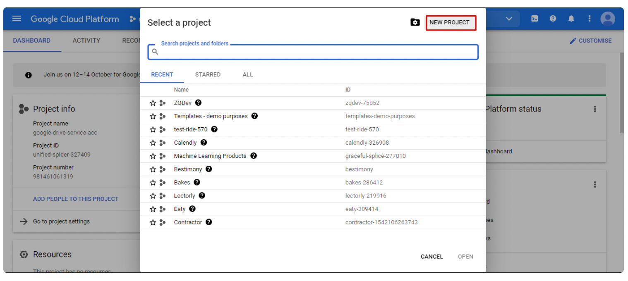The image size is (628, 281).
Task: Click the OPEN button
Action: [465, 257]
